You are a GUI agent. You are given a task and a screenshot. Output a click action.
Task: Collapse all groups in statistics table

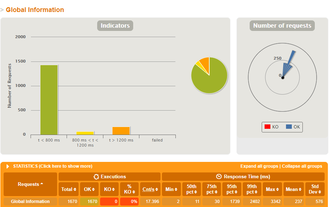(x=302, y=166)
